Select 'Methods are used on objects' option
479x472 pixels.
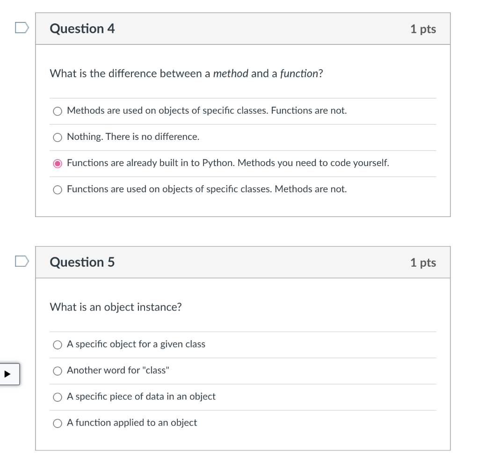[58, 111]
